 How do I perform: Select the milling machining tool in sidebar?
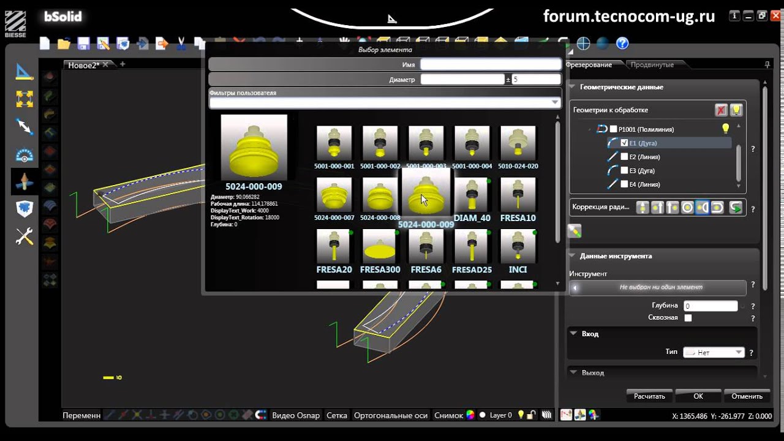(x=24, y=181)
